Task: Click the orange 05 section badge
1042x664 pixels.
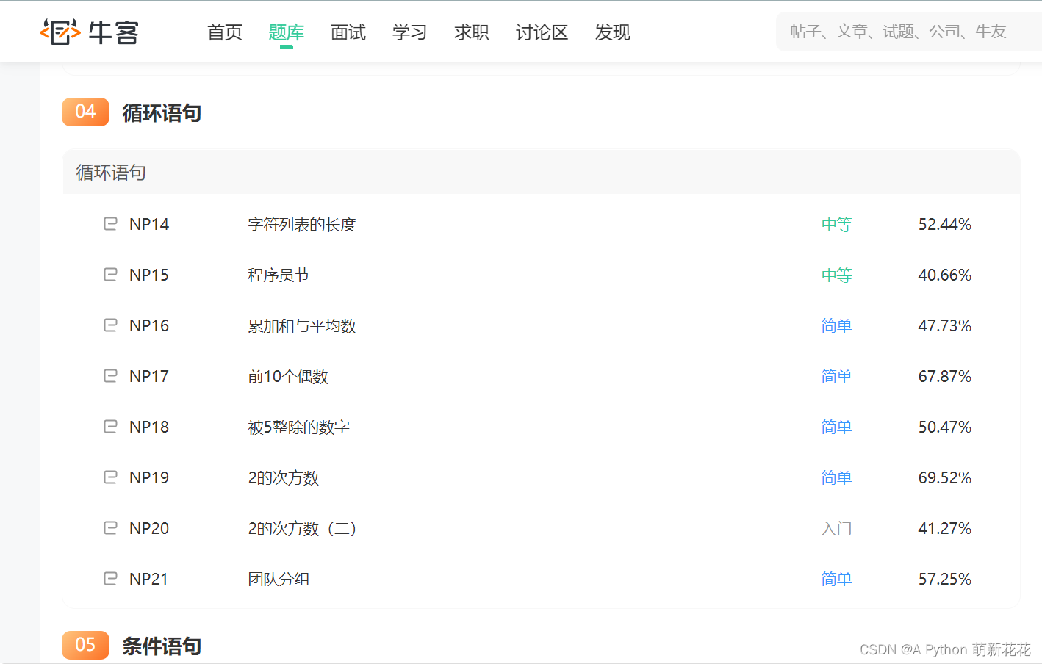Action: [x=85, y=645]
